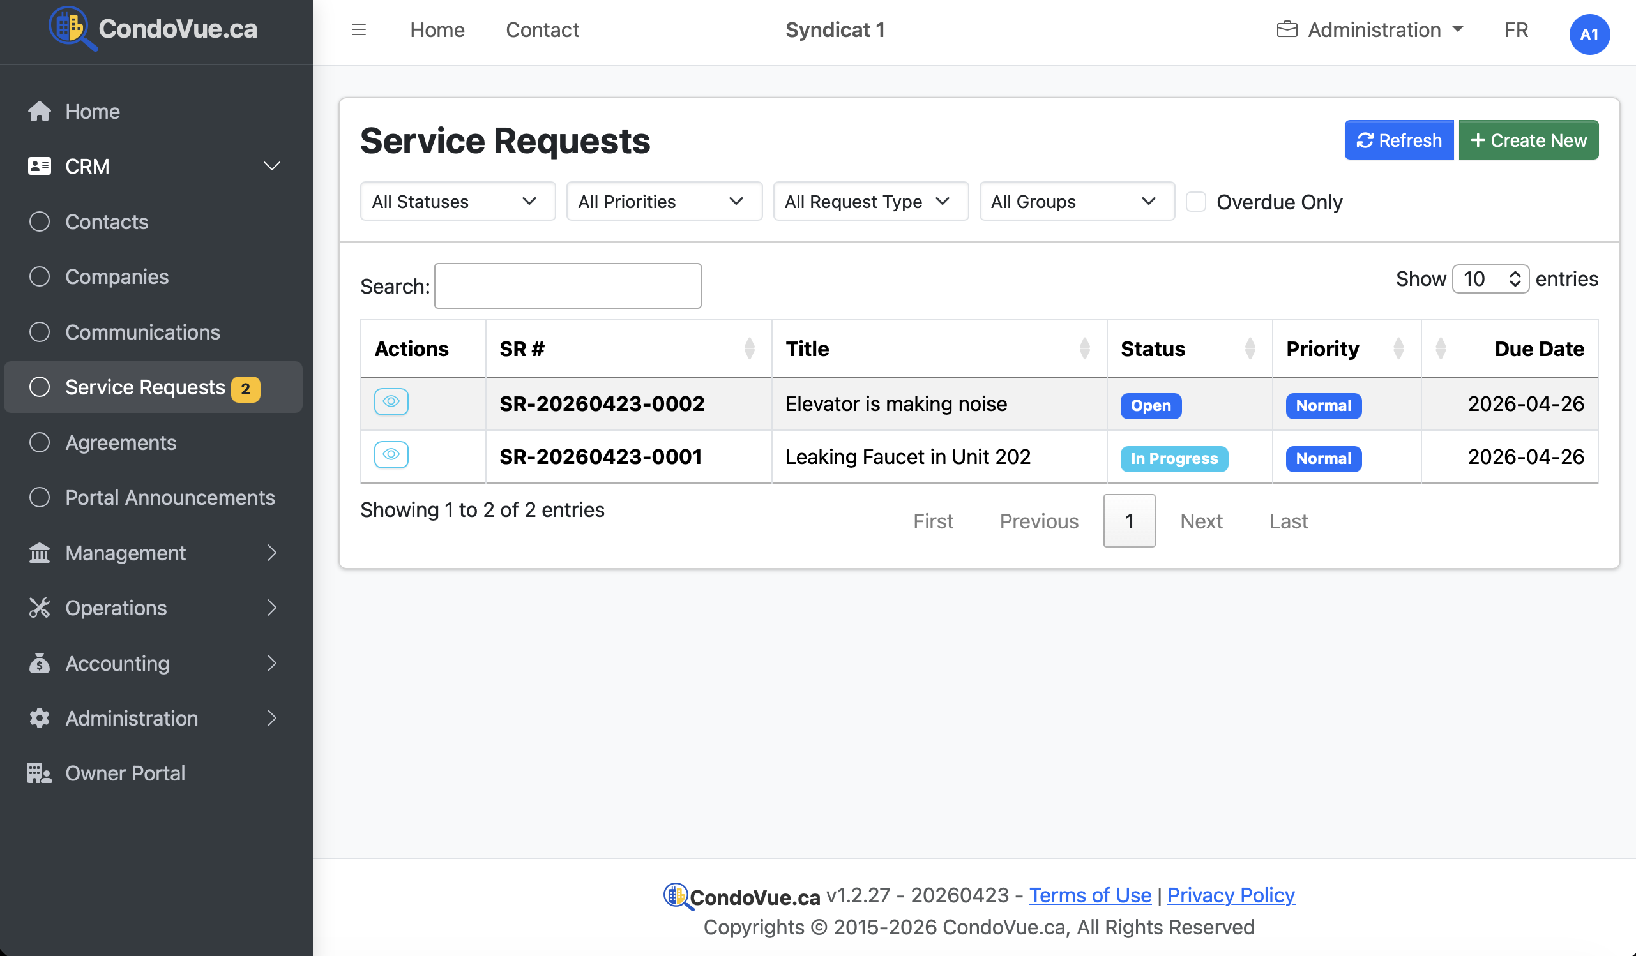The width and height of the screenshot is (1636, 956).
Task: Click the CondoVue.ca logo icon
Action: pos(72,28)
